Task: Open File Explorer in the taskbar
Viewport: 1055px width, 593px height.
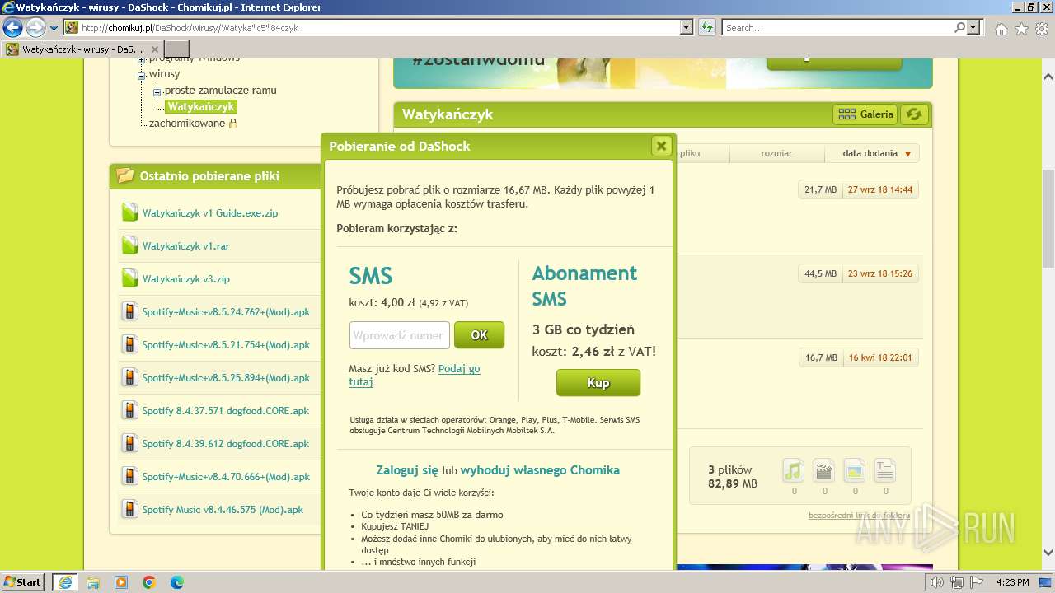Action: (x=93, y=582)
